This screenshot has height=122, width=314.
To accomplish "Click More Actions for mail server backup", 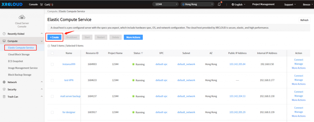I will tap(299, 100).
